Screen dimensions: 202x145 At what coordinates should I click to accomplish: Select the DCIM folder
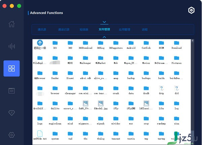161,45
